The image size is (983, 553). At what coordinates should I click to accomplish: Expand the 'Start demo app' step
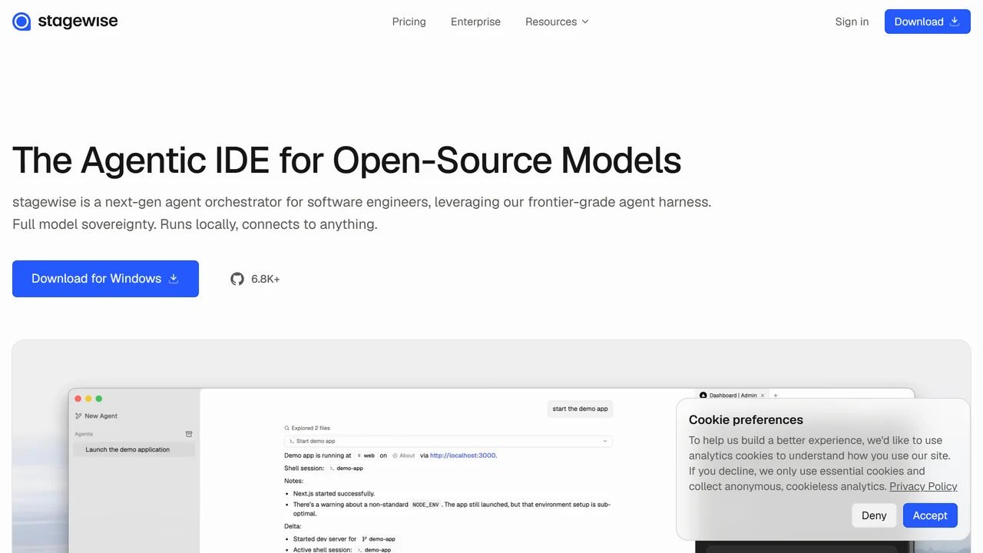448,441
